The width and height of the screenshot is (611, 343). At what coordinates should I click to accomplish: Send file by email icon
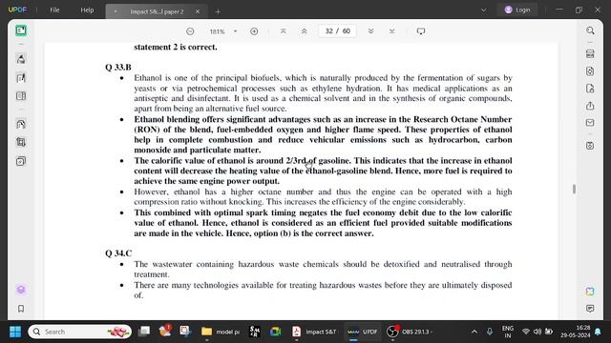pyautogui.click(x=590, y=123)
